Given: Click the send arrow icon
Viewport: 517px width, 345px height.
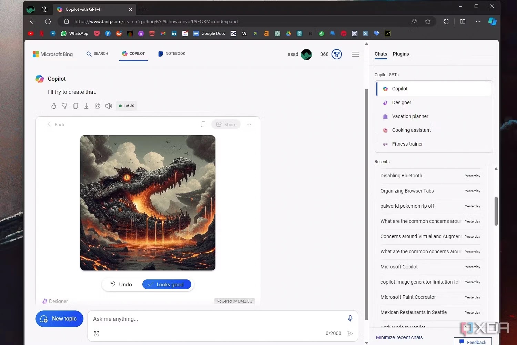Looking at the screenshot, I should pyautogui.click(x=350, y=334).
